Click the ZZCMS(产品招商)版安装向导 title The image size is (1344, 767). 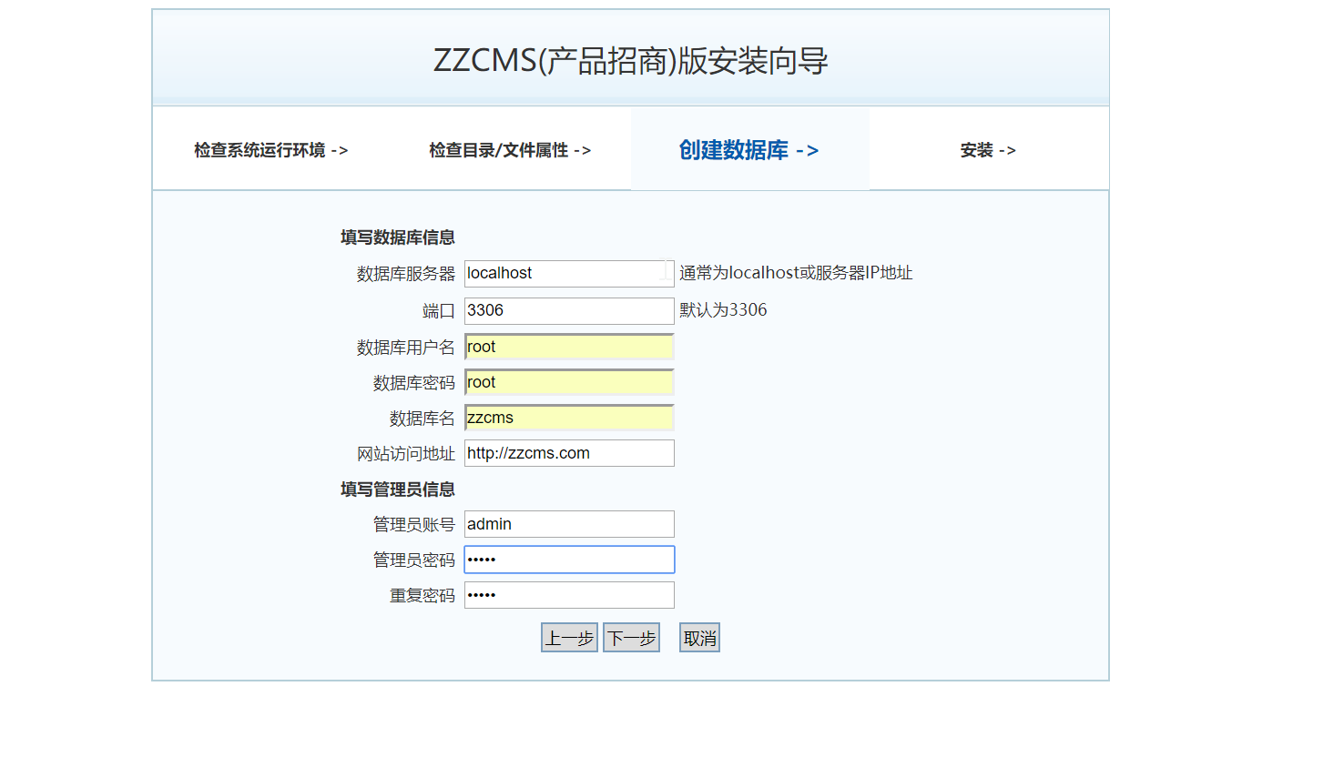point(630,61)
